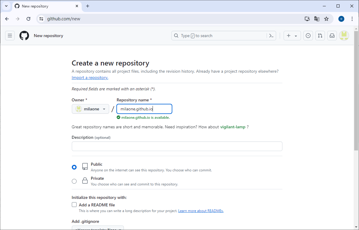Screen dimensions: 359x230
Task: Click the 'Add .gitignore' label
Action: [86, 221]
